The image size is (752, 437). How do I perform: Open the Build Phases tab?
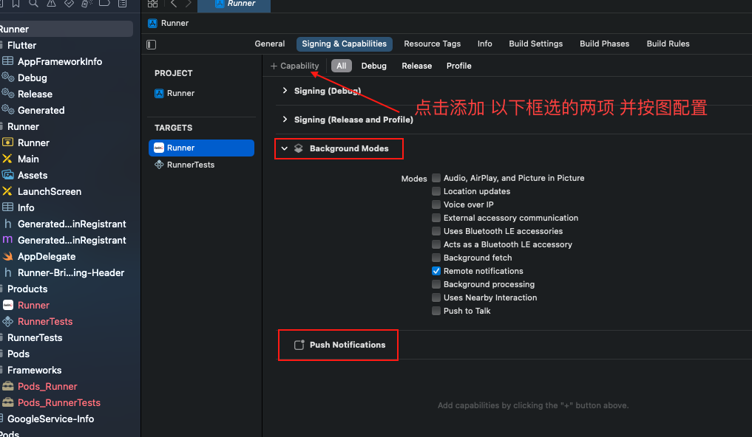click(x=604, y=44)
